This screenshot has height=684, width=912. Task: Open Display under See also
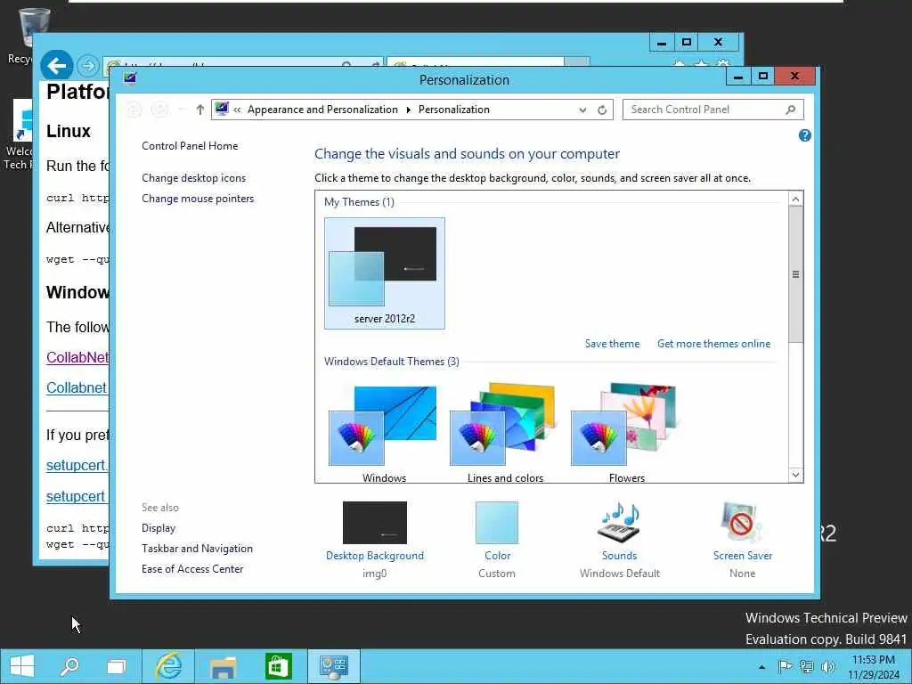pyautogui.click(x=159, y=528)
